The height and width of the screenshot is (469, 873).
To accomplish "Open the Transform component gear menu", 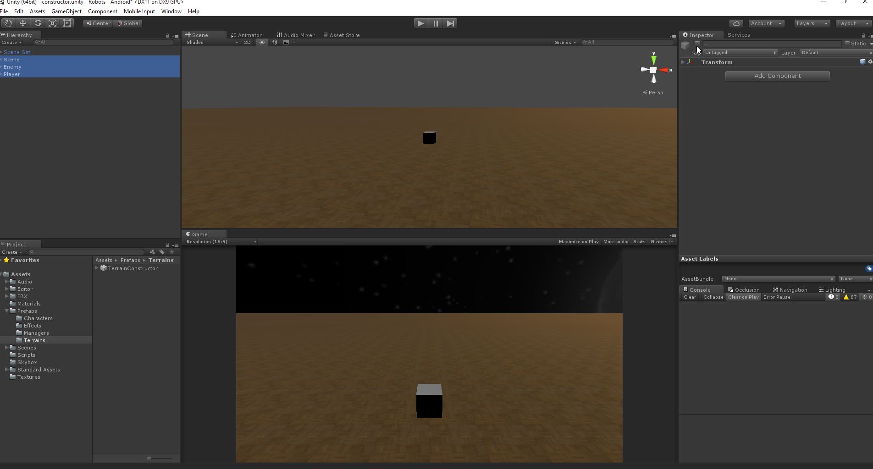I will coord(869,62).
